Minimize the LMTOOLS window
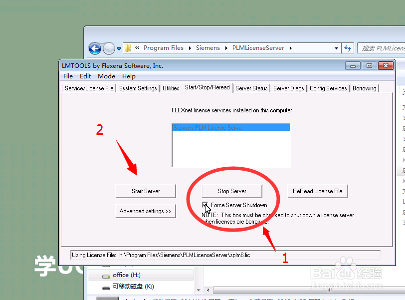 tap(353, 66)
